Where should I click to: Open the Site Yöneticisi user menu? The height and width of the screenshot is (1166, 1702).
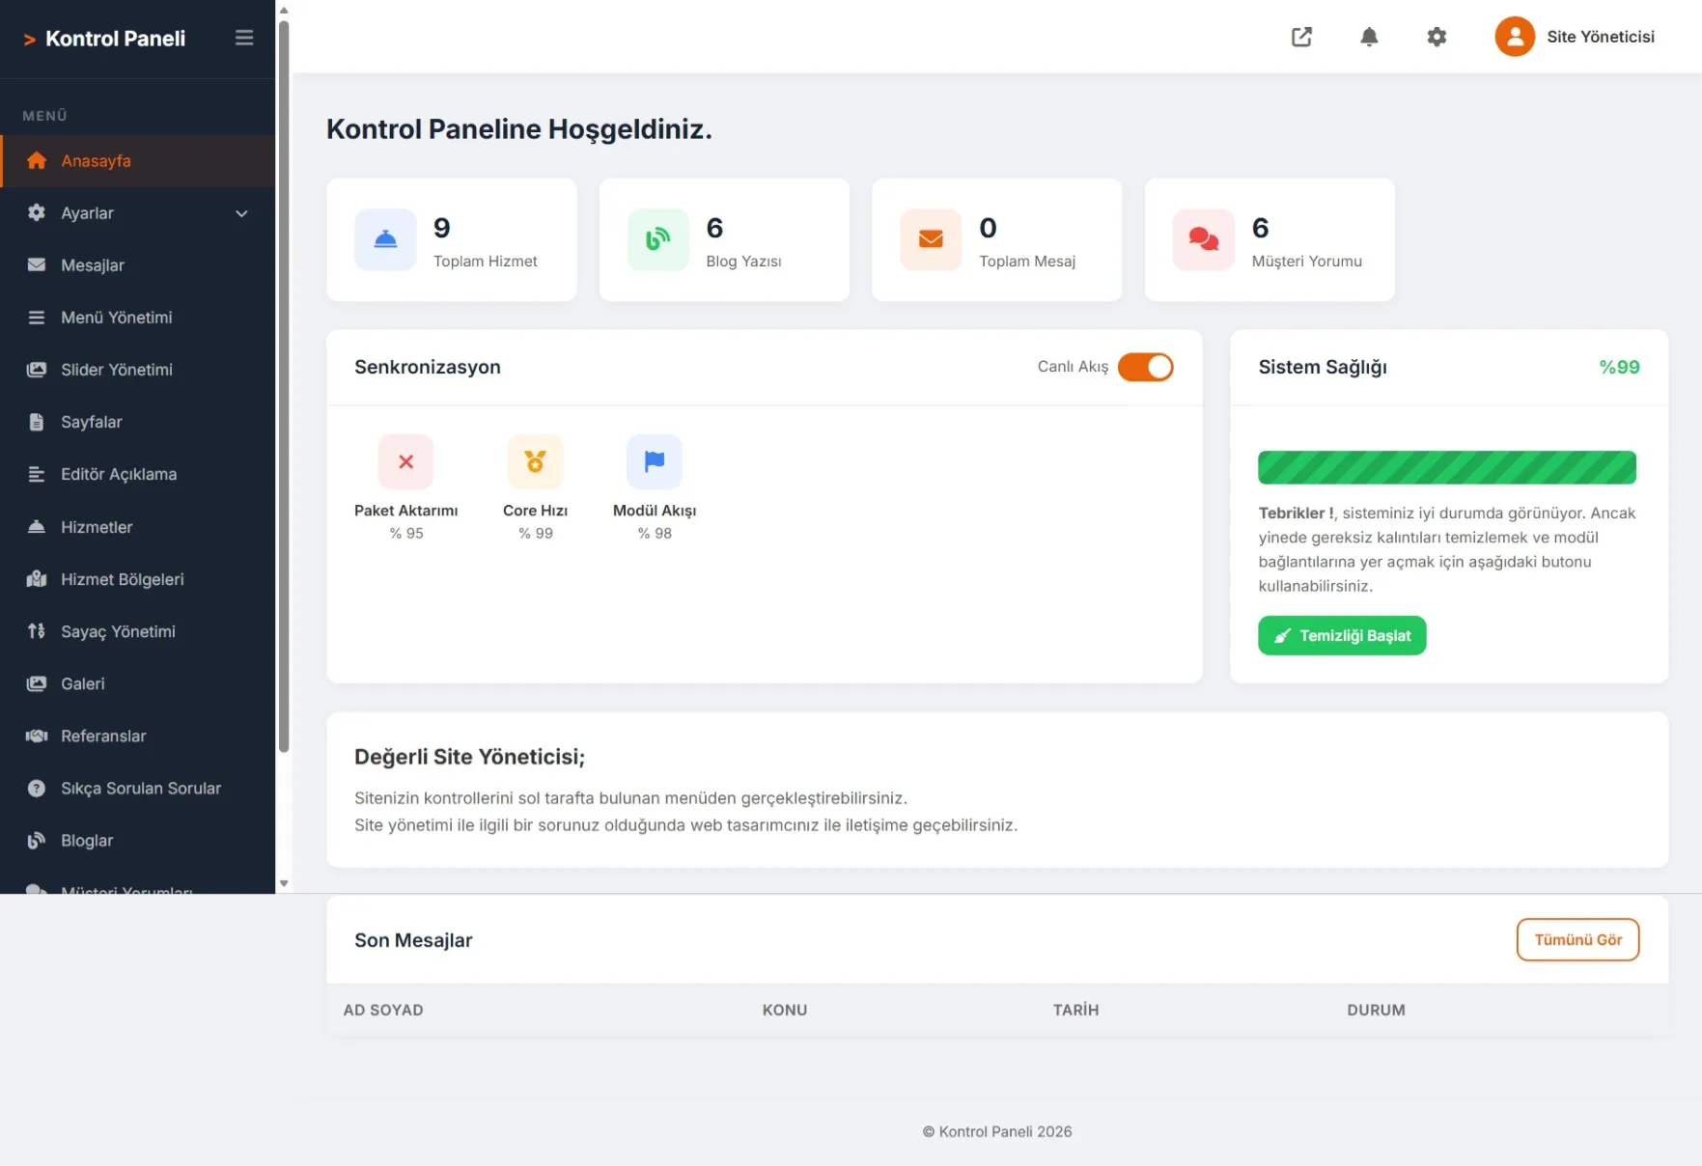tap(1575, 37)
